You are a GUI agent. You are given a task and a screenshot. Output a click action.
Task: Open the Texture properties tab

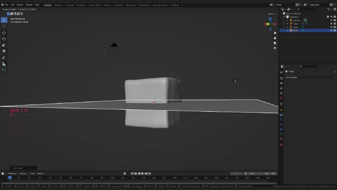[281, 145]
